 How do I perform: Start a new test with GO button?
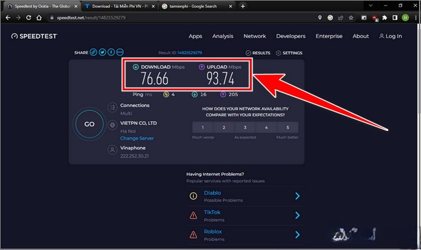[x=89, y=124]
